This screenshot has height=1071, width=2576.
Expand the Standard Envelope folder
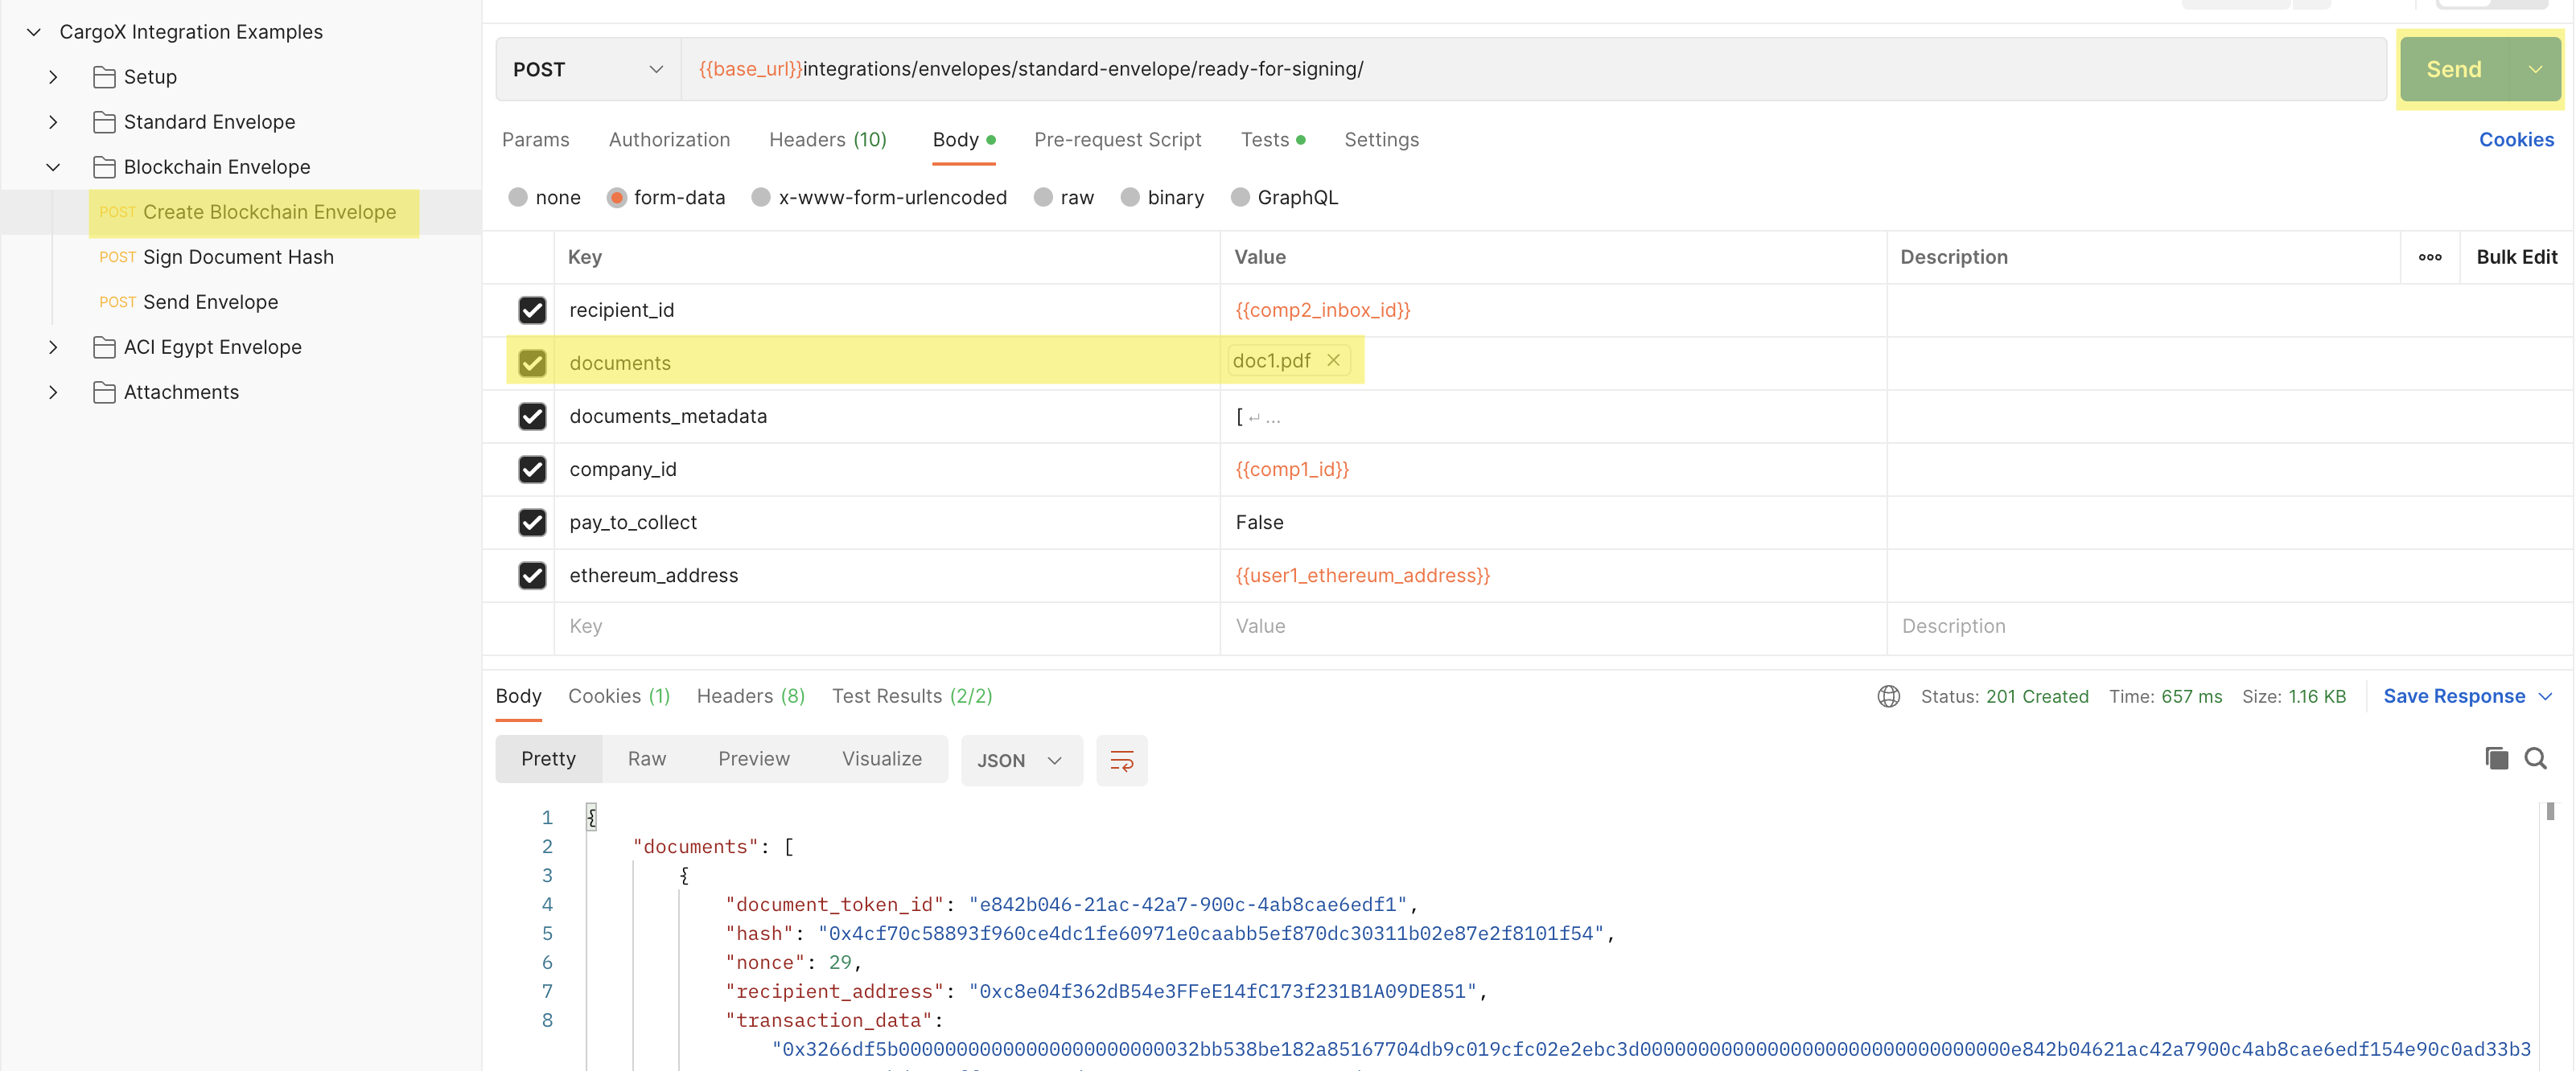coord(53,122)
